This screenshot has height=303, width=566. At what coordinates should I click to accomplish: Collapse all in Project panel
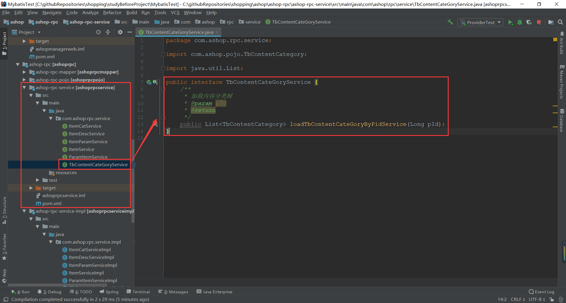108,32
